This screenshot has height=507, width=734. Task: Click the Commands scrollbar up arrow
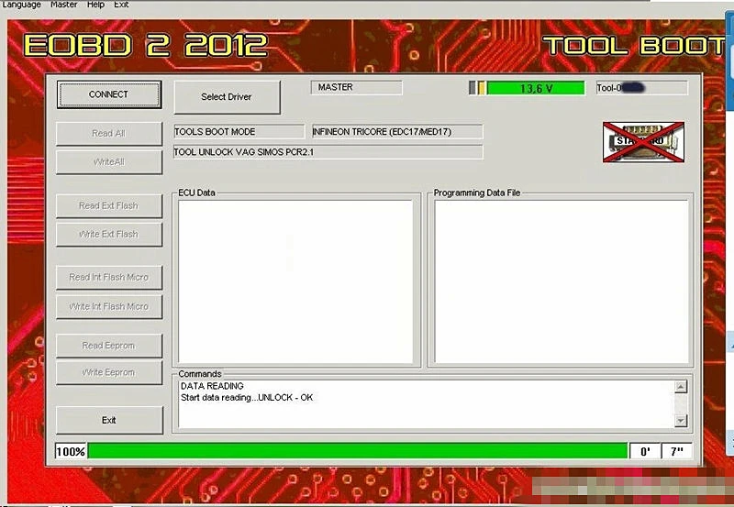pos(681,387)
